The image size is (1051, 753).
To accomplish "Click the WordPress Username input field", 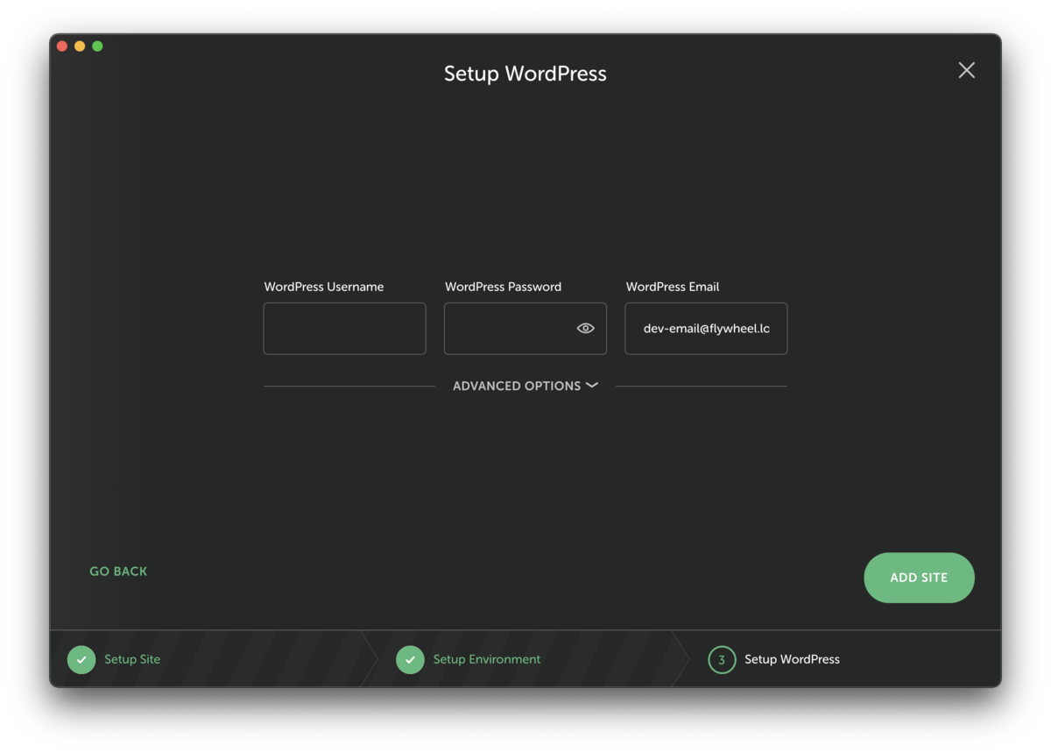I will point(344,329).
